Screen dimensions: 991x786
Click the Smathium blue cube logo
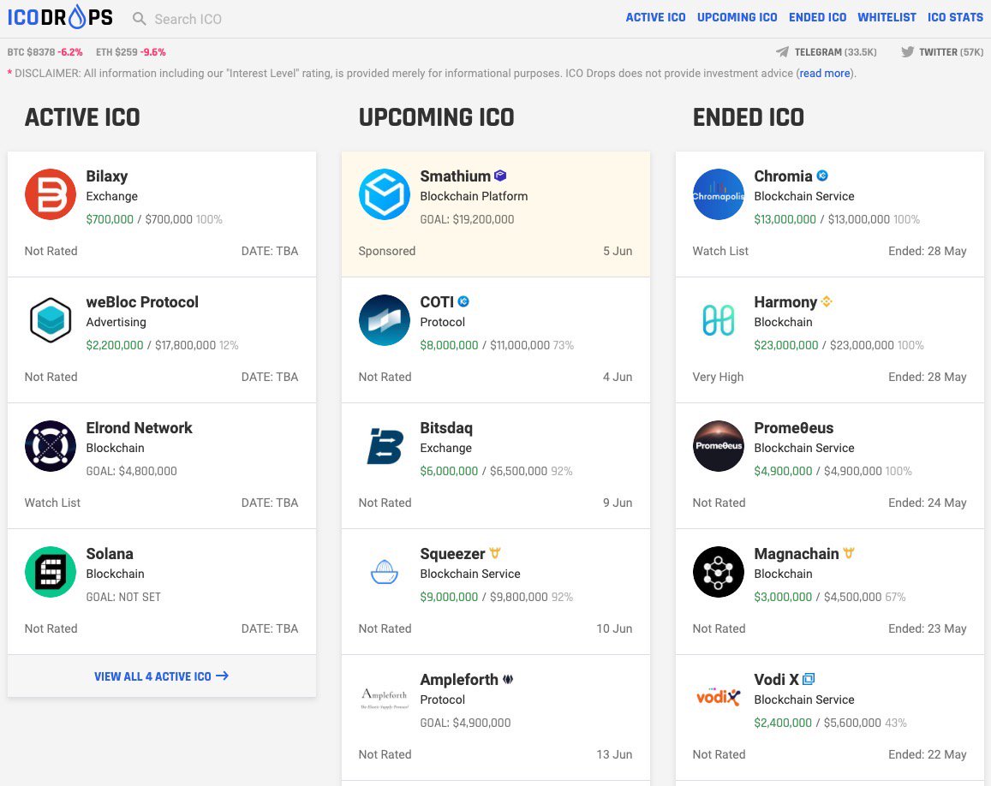coord(385,194)
